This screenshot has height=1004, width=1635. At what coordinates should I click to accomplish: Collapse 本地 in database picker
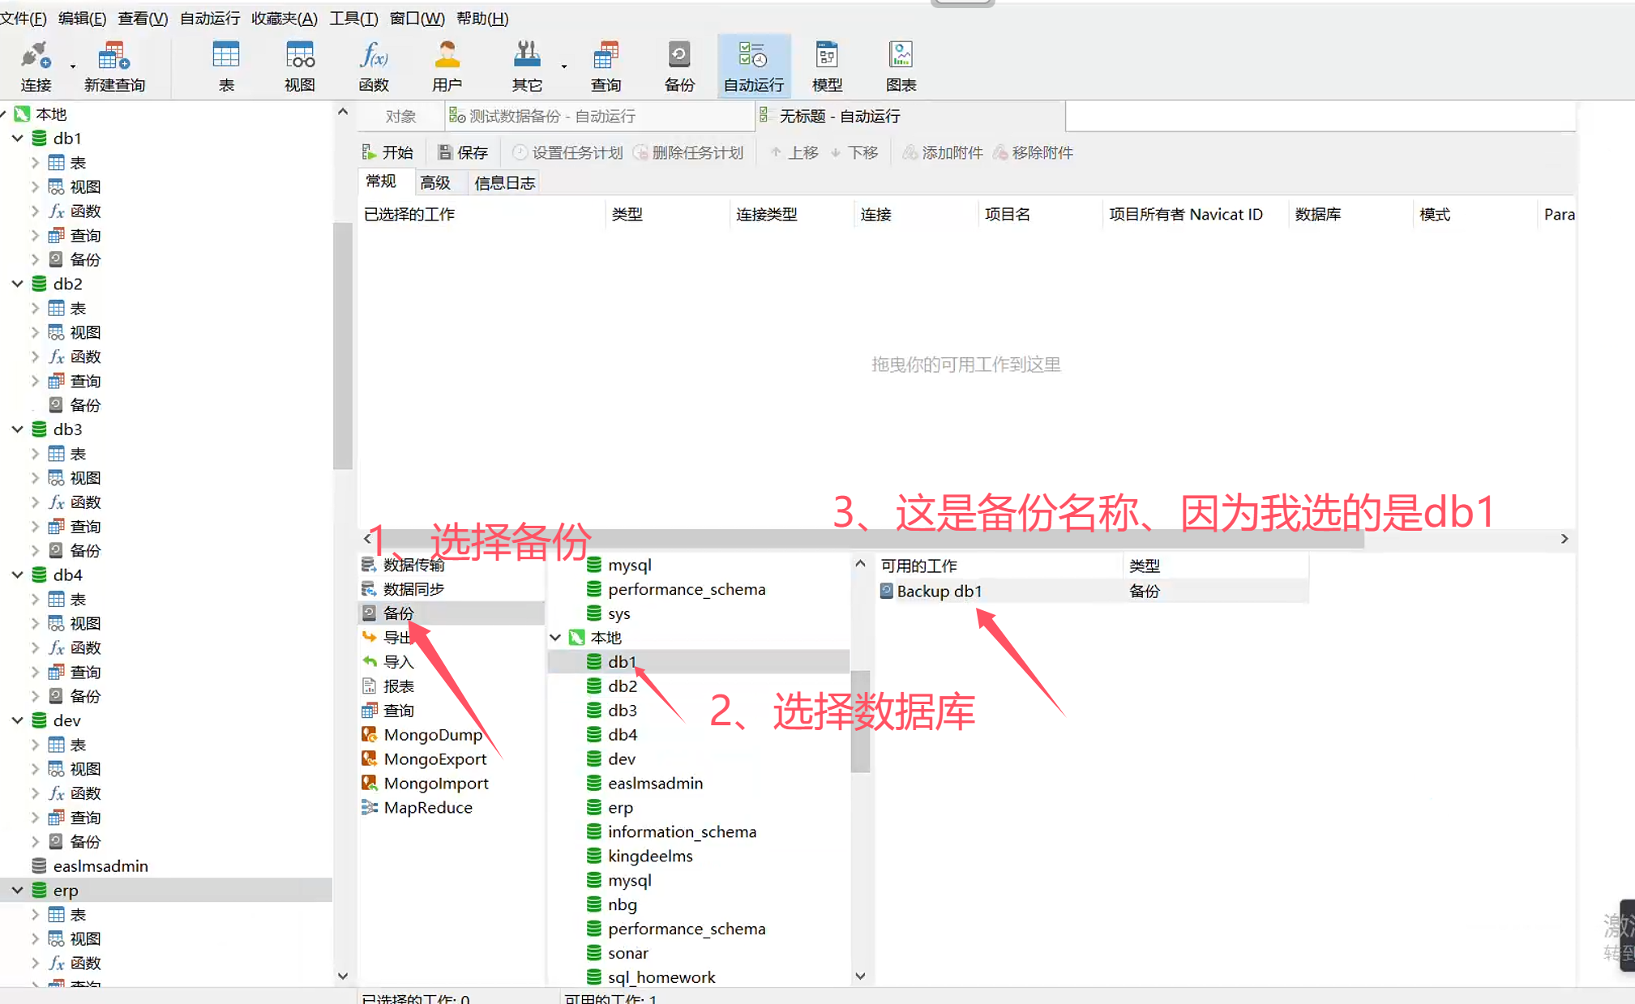555,638
